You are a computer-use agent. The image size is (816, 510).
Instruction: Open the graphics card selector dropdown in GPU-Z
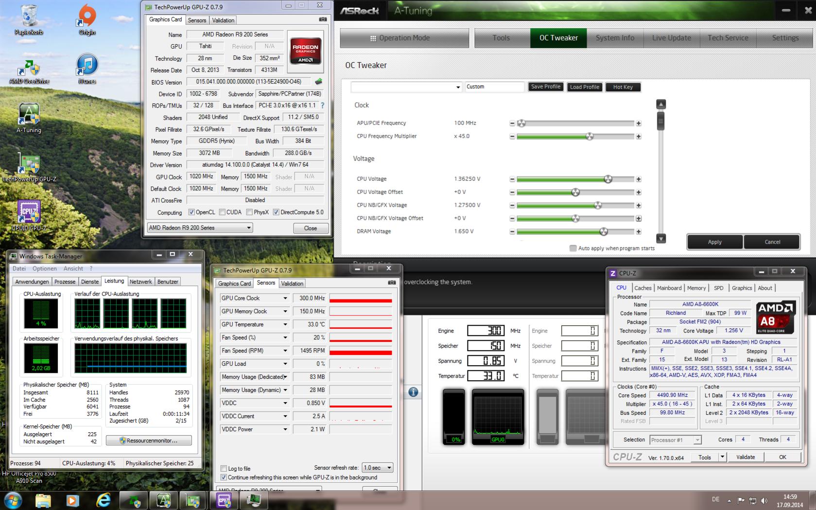200,228
